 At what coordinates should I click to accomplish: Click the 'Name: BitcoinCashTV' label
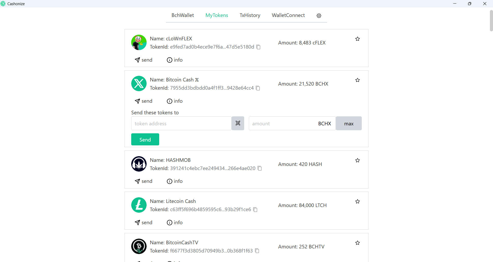(x=174, y=242)
